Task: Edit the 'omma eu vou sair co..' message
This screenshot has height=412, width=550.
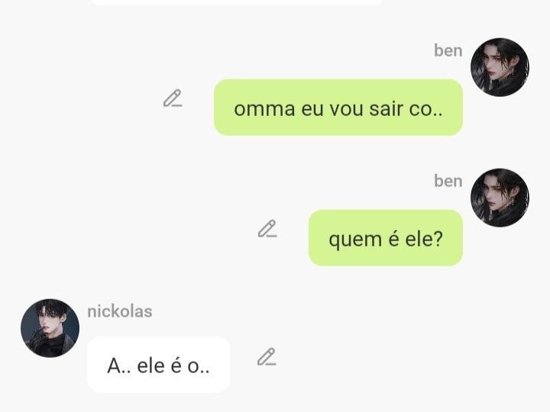Action: (173, 98)
